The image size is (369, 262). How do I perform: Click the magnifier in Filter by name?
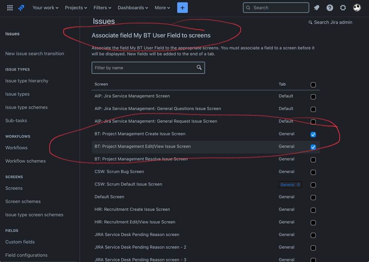[199, 68]
